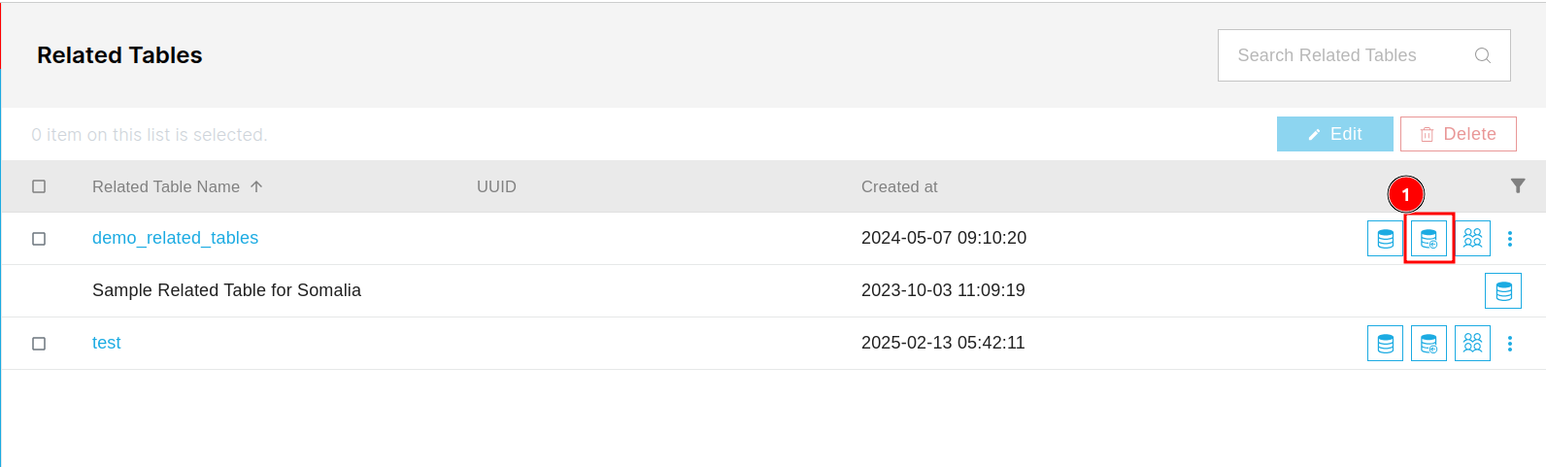Viewport: 1546px width, 467px height.
Task: Open data view icon for test row
Action: [1385, 343]
